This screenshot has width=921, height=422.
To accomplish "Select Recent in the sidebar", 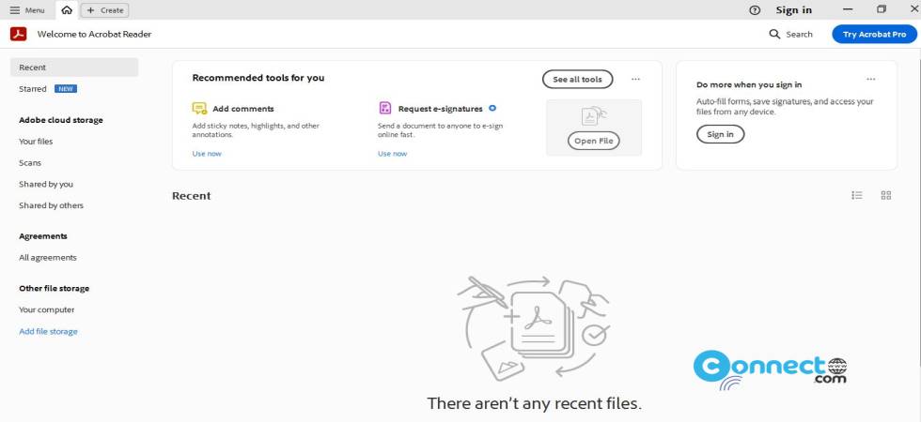I will (74, 68).
